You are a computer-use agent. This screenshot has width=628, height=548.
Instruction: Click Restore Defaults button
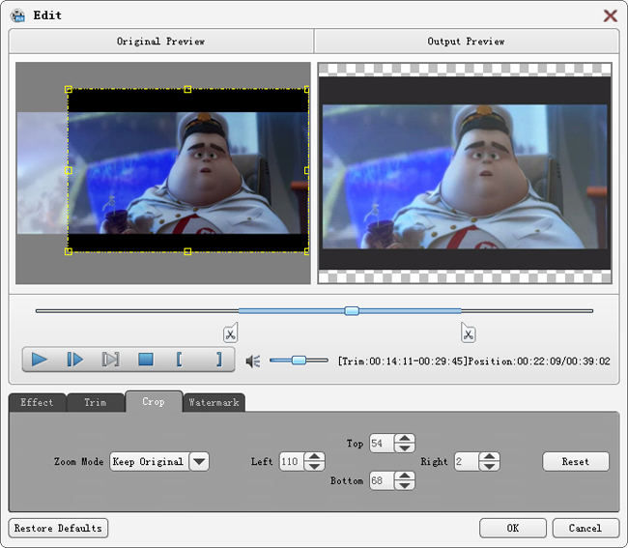[58, 528]
